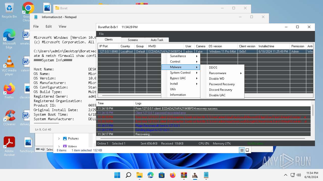
Task: Sort clients by Installed time column
Action: [x=273, y=46]
